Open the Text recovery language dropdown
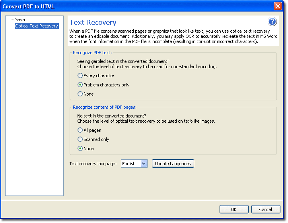The image size is (288, 223). [x=144, y=164]
